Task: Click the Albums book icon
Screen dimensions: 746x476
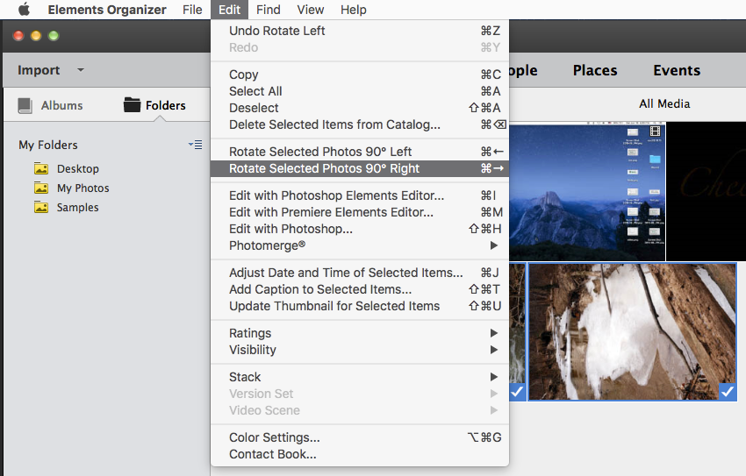Action: click(25, 105)
